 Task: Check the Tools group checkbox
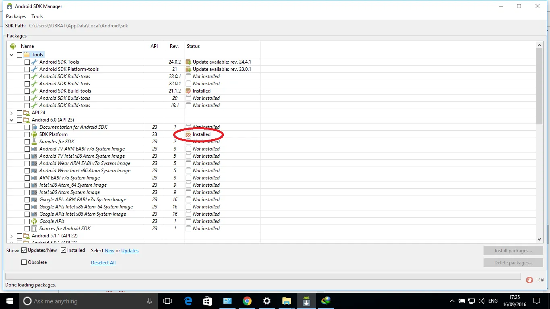[20, 55]
